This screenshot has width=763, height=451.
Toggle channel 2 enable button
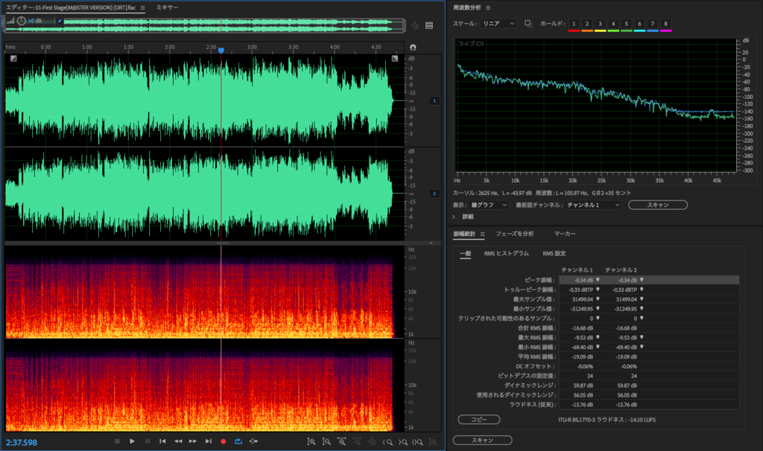tap(434, 193)
